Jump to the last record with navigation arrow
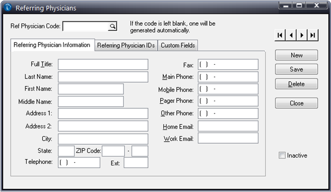The height and width of the screenshot is (192, 331). click(313, 35)
